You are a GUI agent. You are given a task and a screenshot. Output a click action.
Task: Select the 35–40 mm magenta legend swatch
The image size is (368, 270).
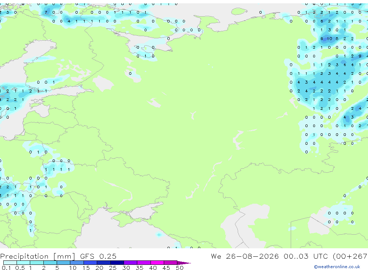click(157, 263)
